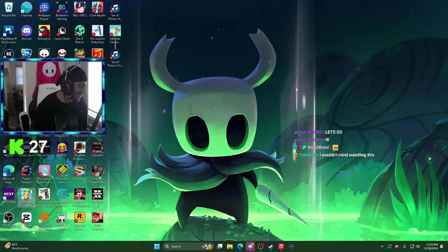The width and height of the screenshot is (448, 252).
Task: Open File Explorer from the taskbar
Action: point(230,246)
